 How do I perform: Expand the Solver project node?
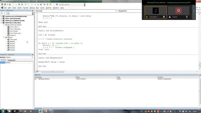click(1, 19)
